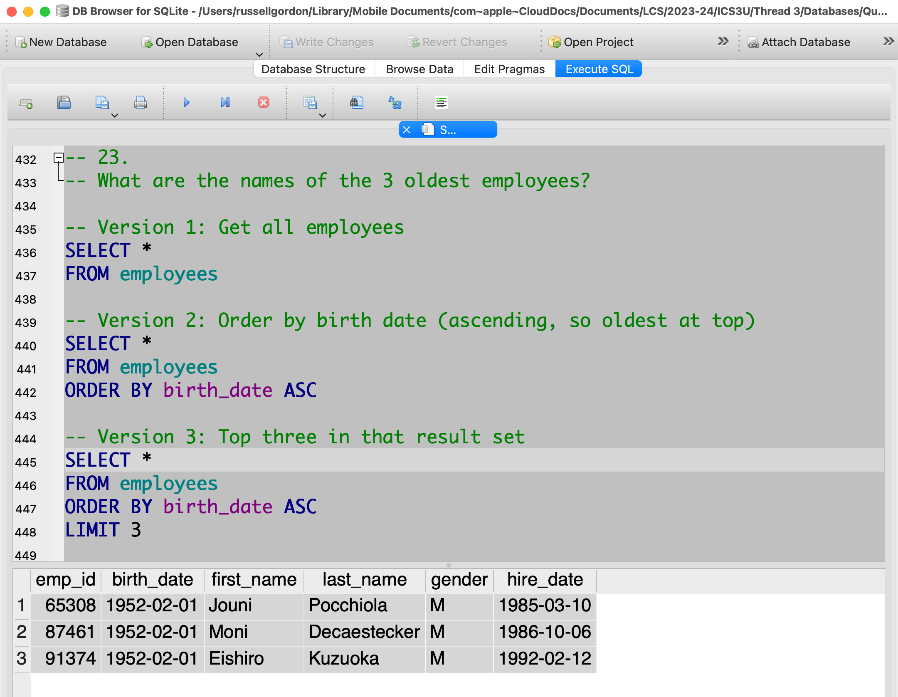The image size is (898, 697).
Task: Click the Open SQL file icon
Action: 64,103
